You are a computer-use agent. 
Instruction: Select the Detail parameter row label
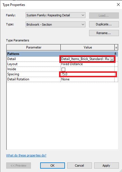click(12, 59)
